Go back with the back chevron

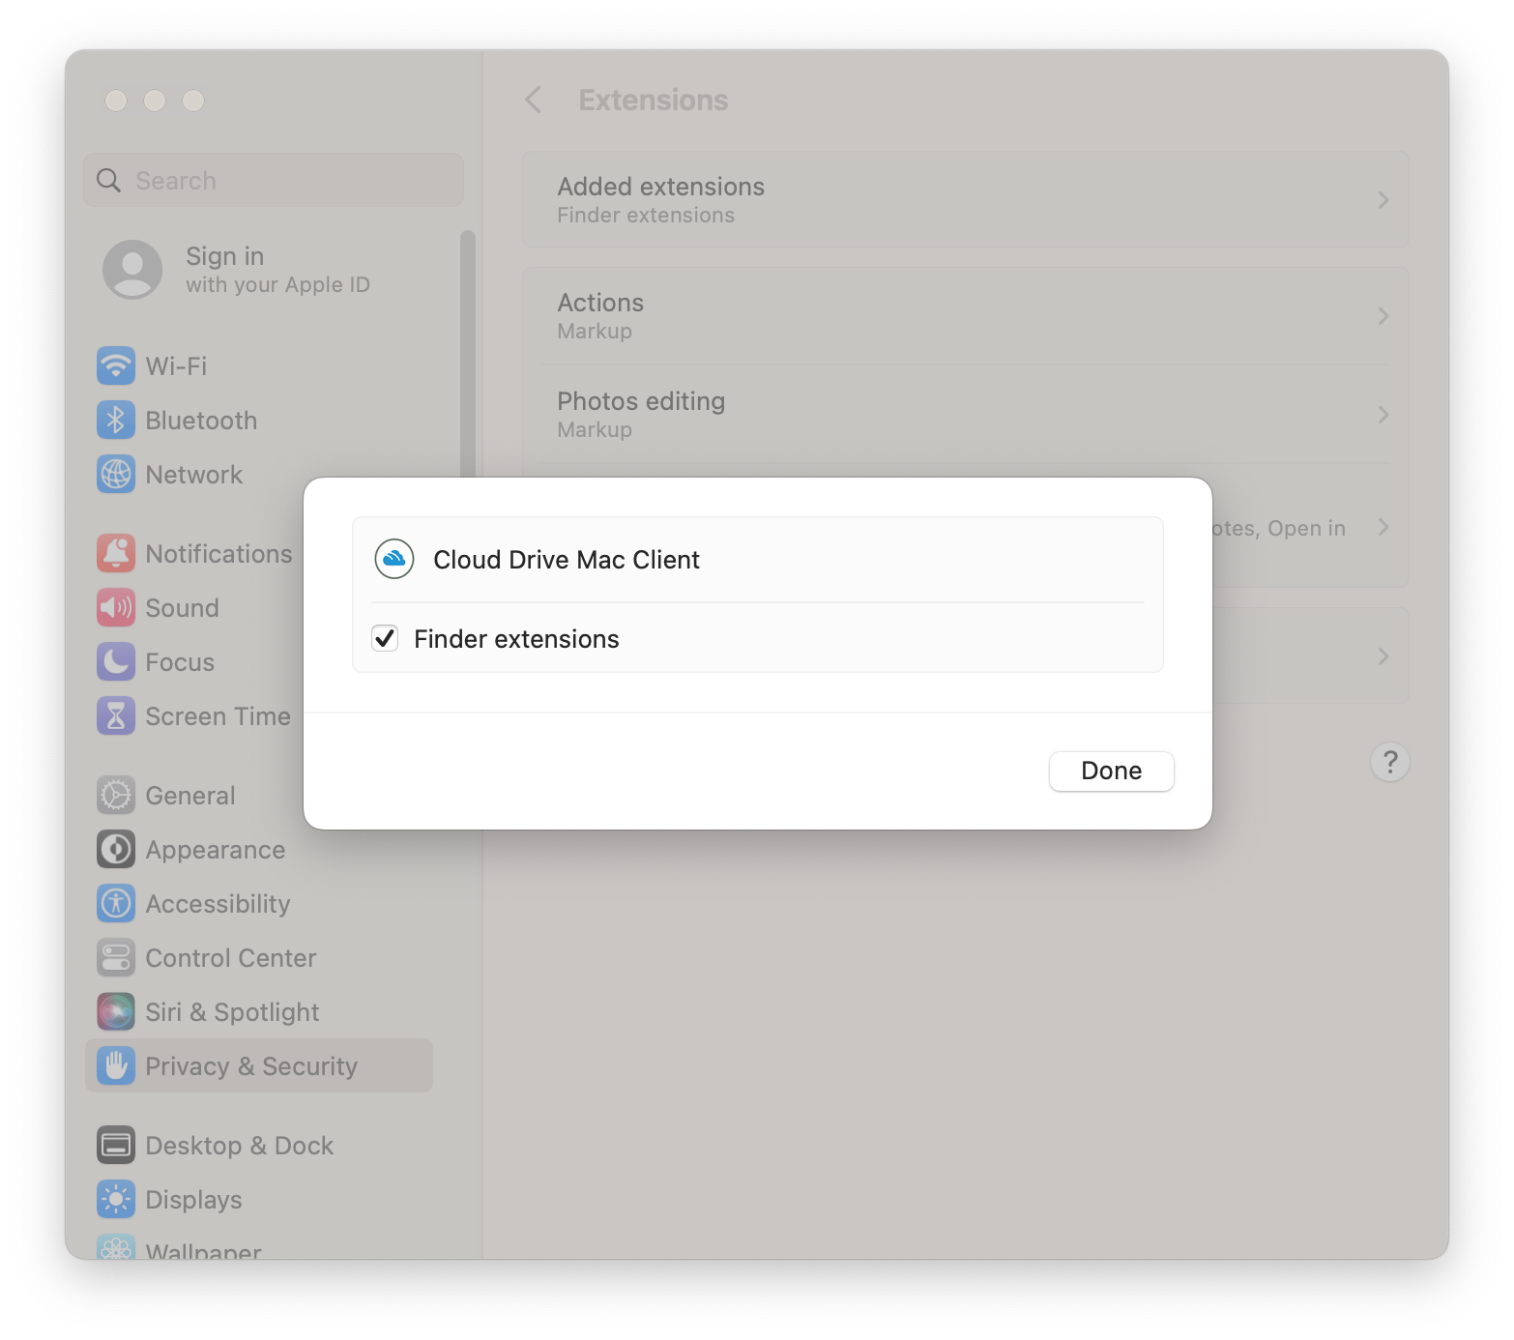pos(533,100)
